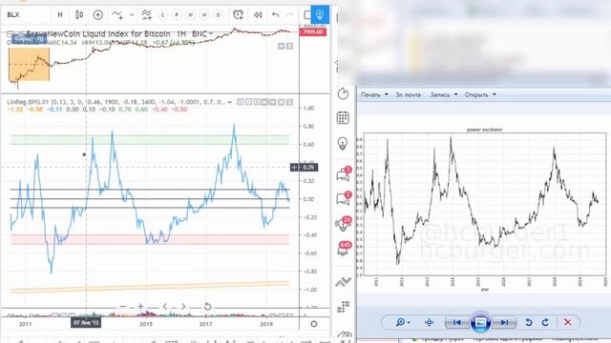
Task: Click the 2015 label on the time axis
Action: pyautogui.click(x=146, y=324)
